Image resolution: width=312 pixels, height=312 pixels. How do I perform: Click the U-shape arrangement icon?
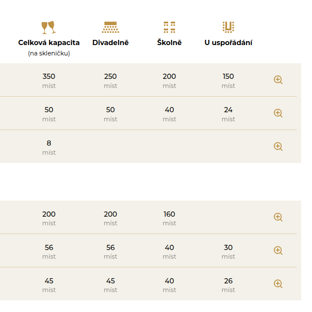tap(228, 27)
